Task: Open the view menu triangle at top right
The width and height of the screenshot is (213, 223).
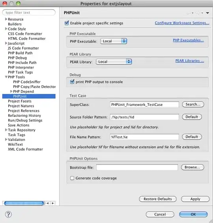Action: (207, 13)
